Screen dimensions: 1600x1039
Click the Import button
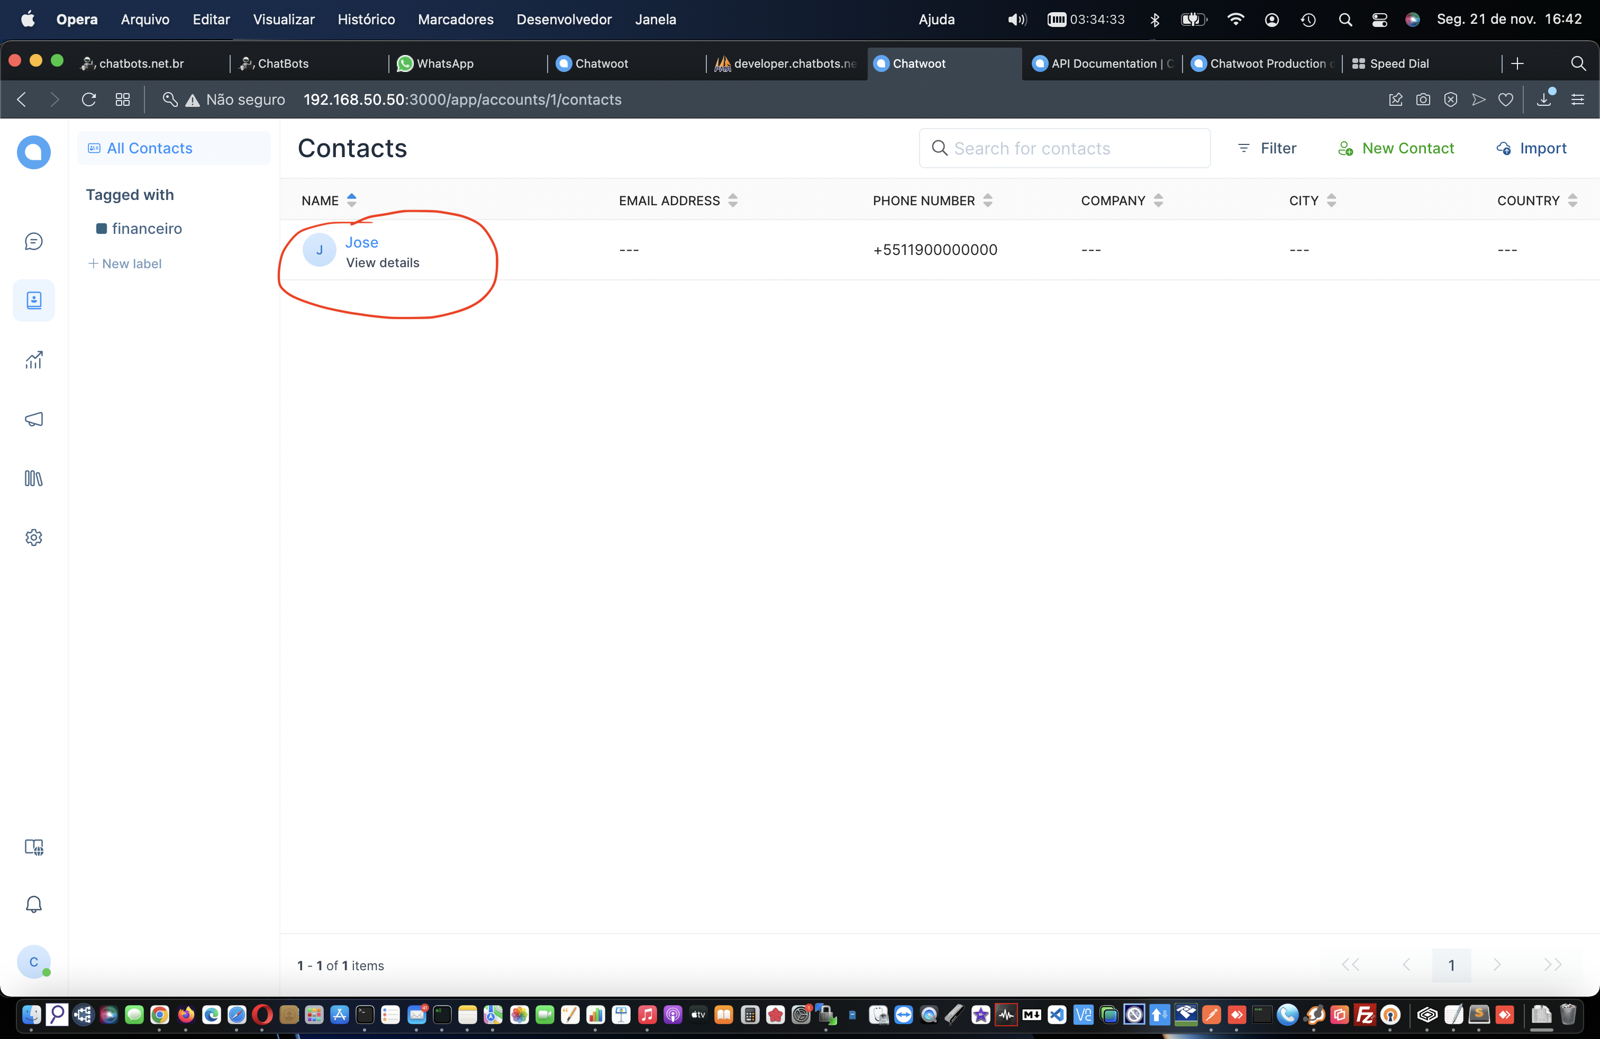pyautogui.click(x=1531, y=149)
